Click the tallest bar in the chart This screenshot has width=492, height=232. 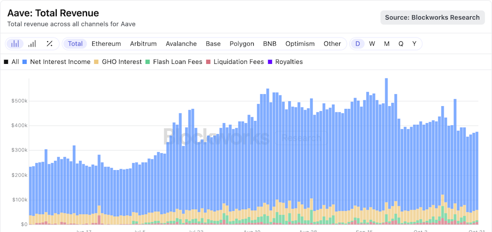pyautogui.click(x=386, y=151)
